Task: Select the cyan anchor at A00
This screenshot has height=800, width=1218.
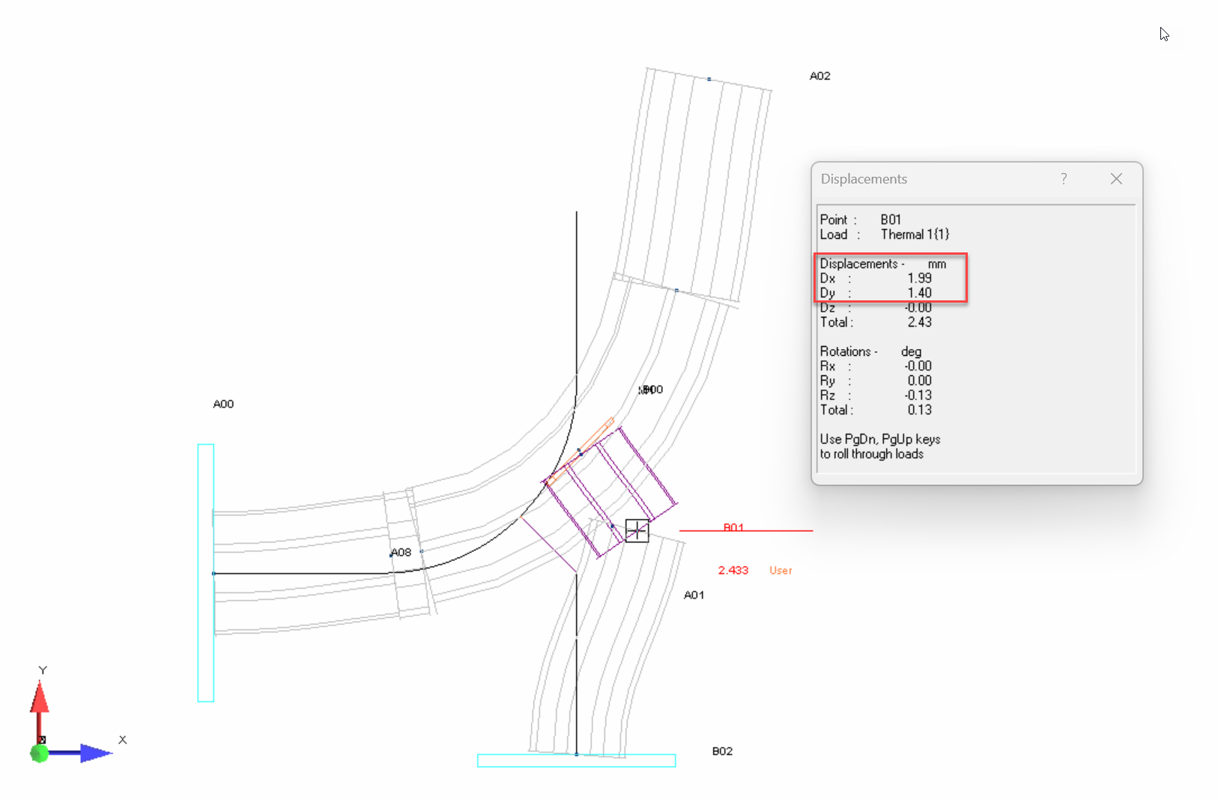Action: (206, 573)
